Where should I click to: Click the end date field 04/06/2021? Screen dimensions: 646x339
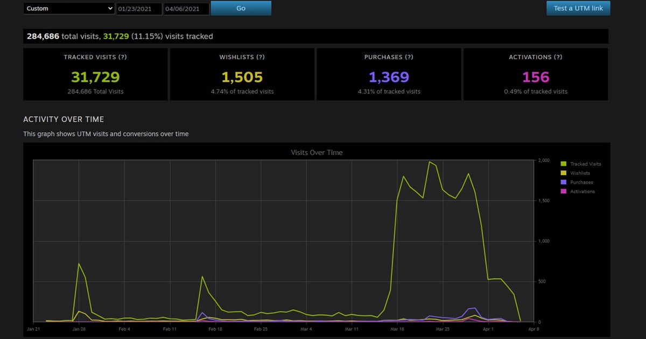point(186,9)
